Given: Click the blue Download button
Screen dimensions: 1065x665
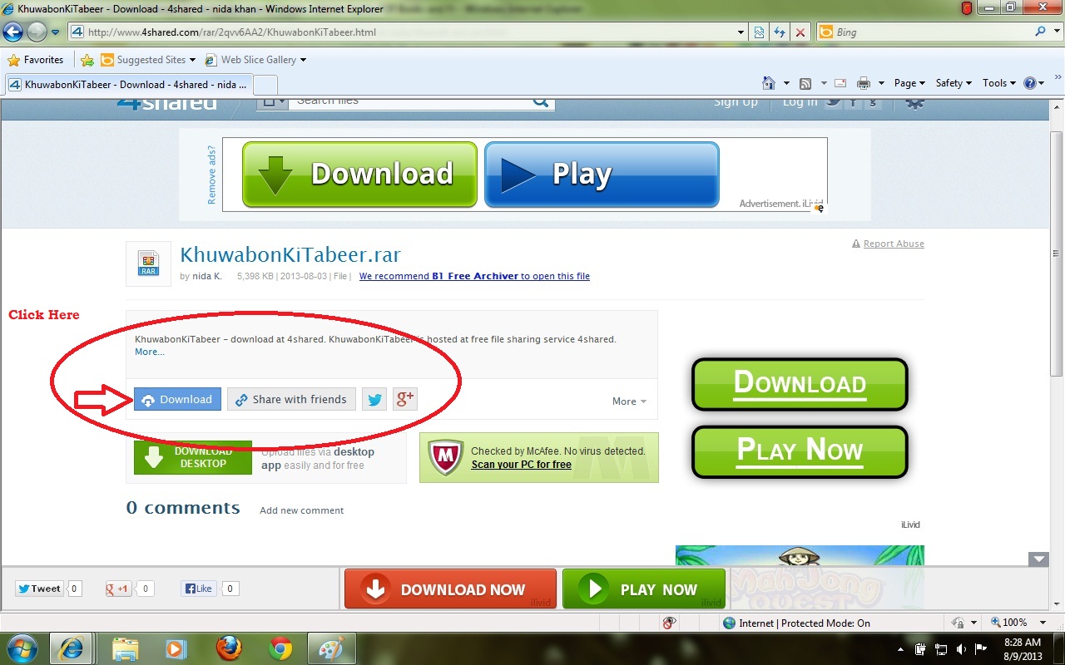Looking at the screenshot, I should coord(177,400).
